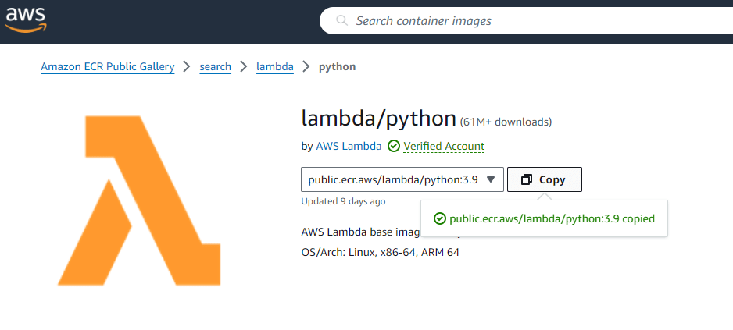Click the green check in copied popup
This screenshot has height=330, width=733.
coord(440,219)
